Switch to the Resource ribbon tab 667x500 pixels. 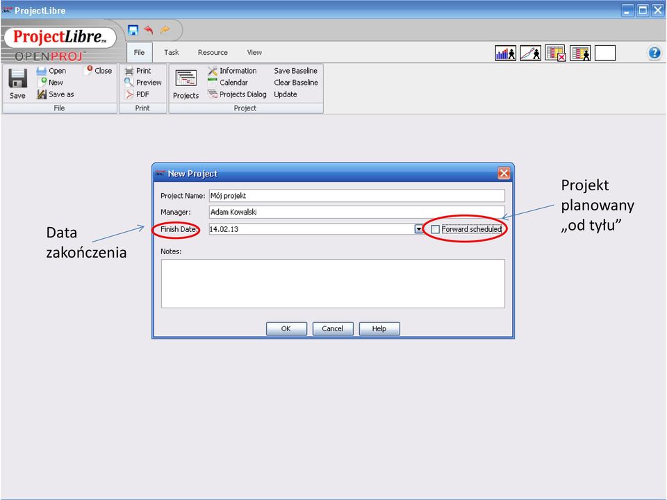(213, 52)
